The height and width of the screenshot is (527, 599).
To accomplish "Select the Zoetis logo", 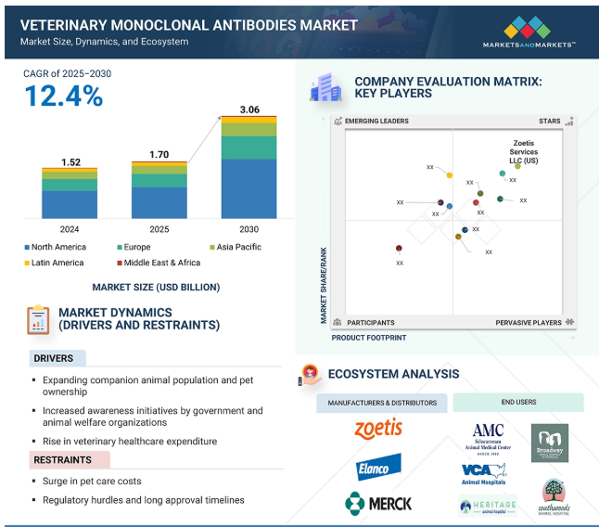I will coord(378,429).
